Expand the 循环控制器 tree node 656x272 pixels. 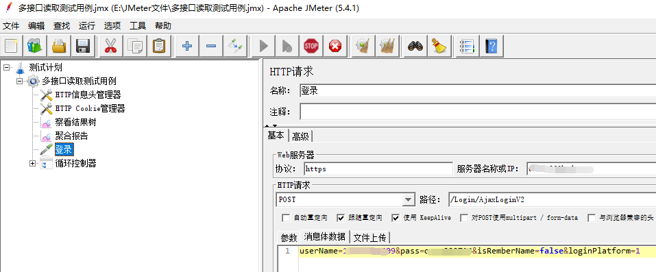[x=33, y=163]
